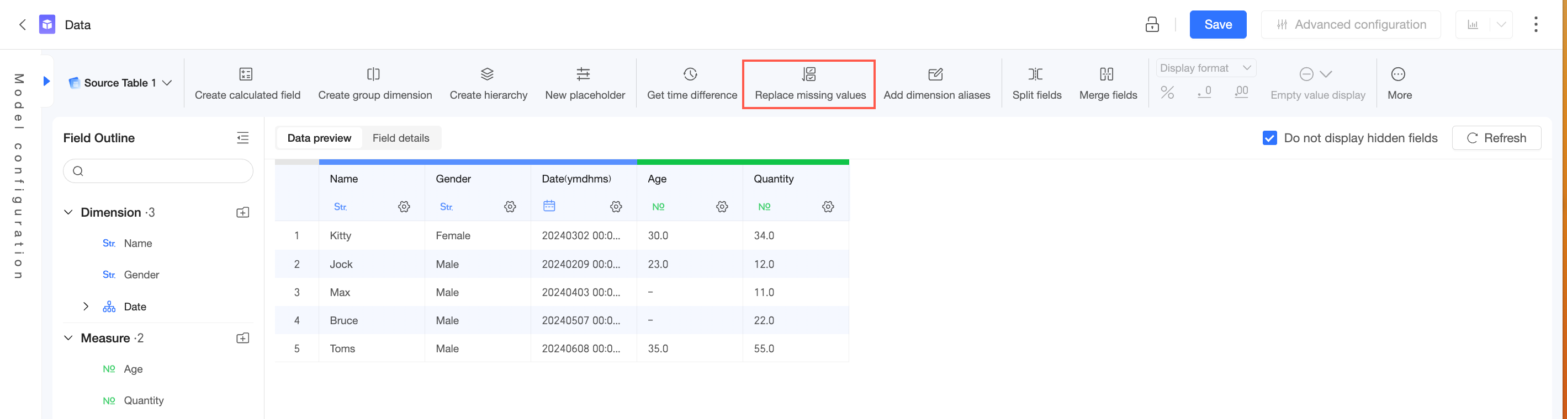Click the Split fields icon
This screenshot has height=419, width=1567.
click(1035, 74)
